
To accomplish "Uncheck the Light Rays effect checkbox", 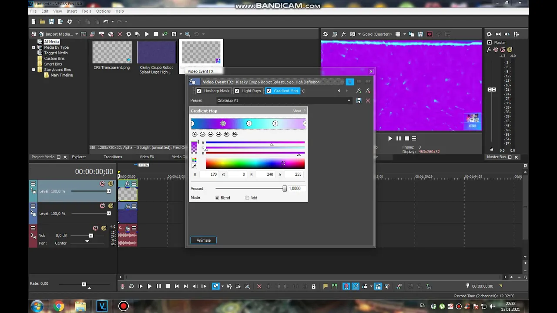I will (237, 91).
